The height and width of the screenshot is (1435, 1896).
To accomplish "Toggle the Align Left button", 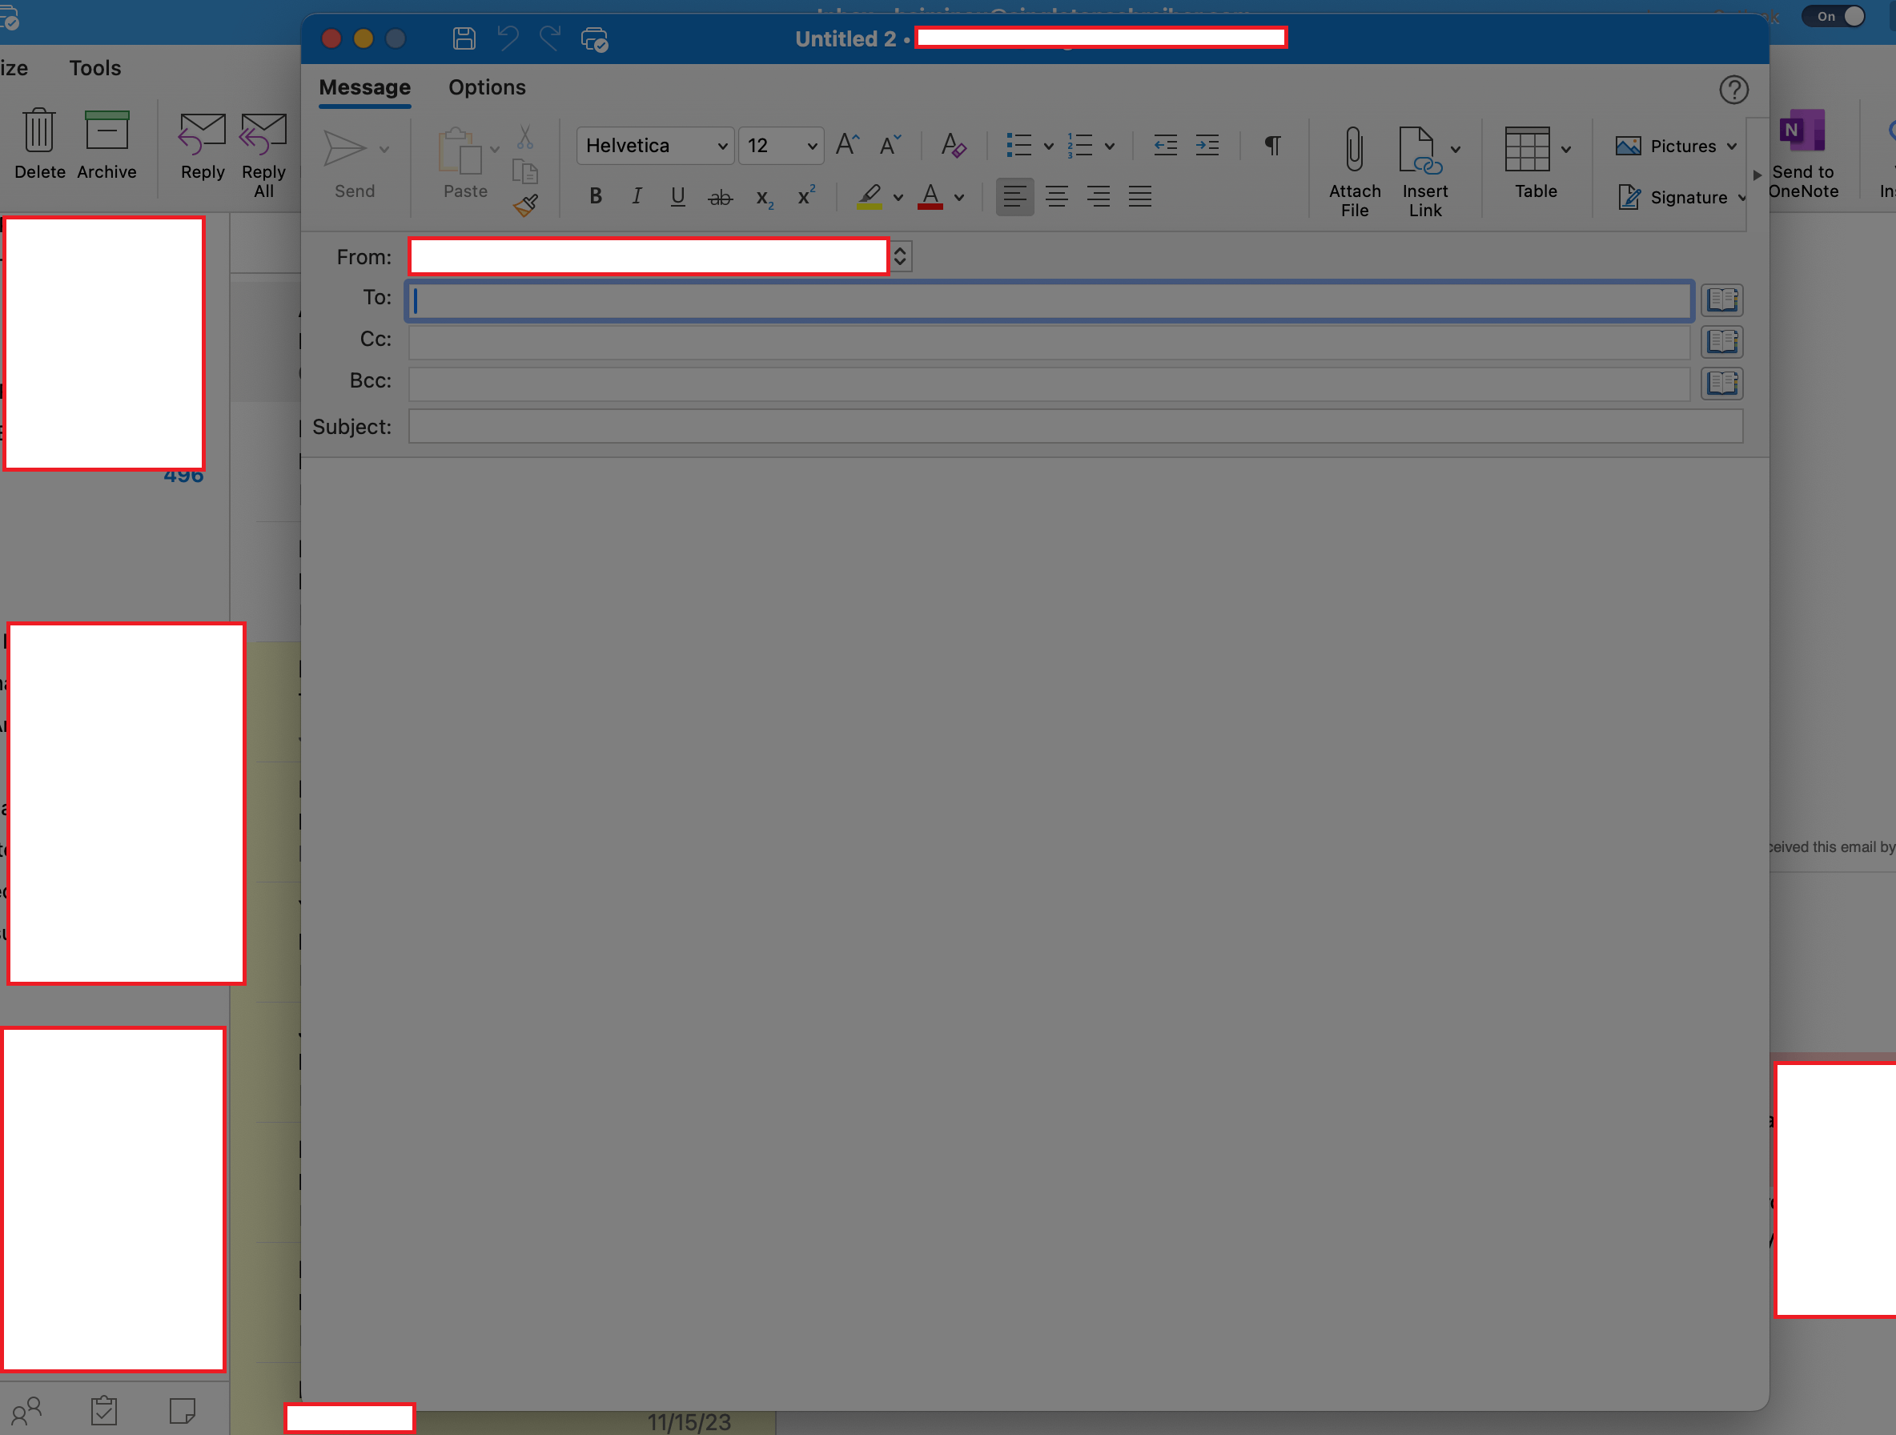I will tap(1014, 197).
